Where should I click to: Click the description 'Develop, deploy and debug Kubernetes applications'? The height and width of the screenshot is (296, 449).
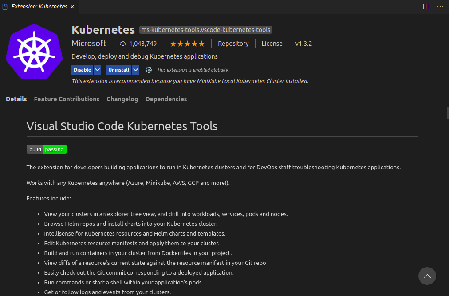coord(145,56)
